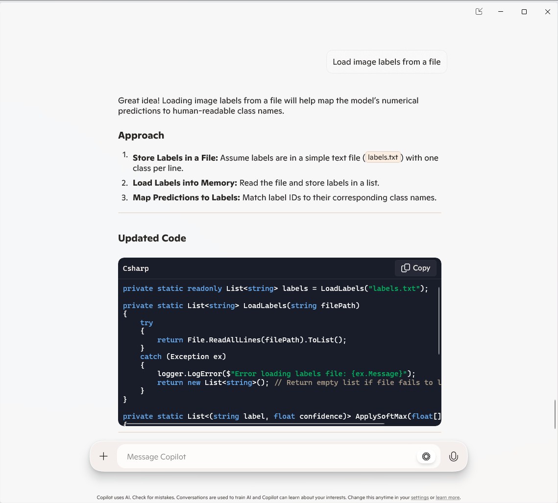
Task: Click the code block's horizontal scrollbar
Action: [255, 424]
